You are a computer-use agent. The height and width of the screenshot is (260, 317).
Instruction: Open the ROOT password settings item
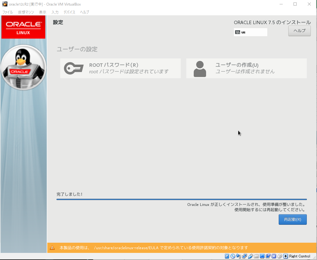click(x=120, y=68)
